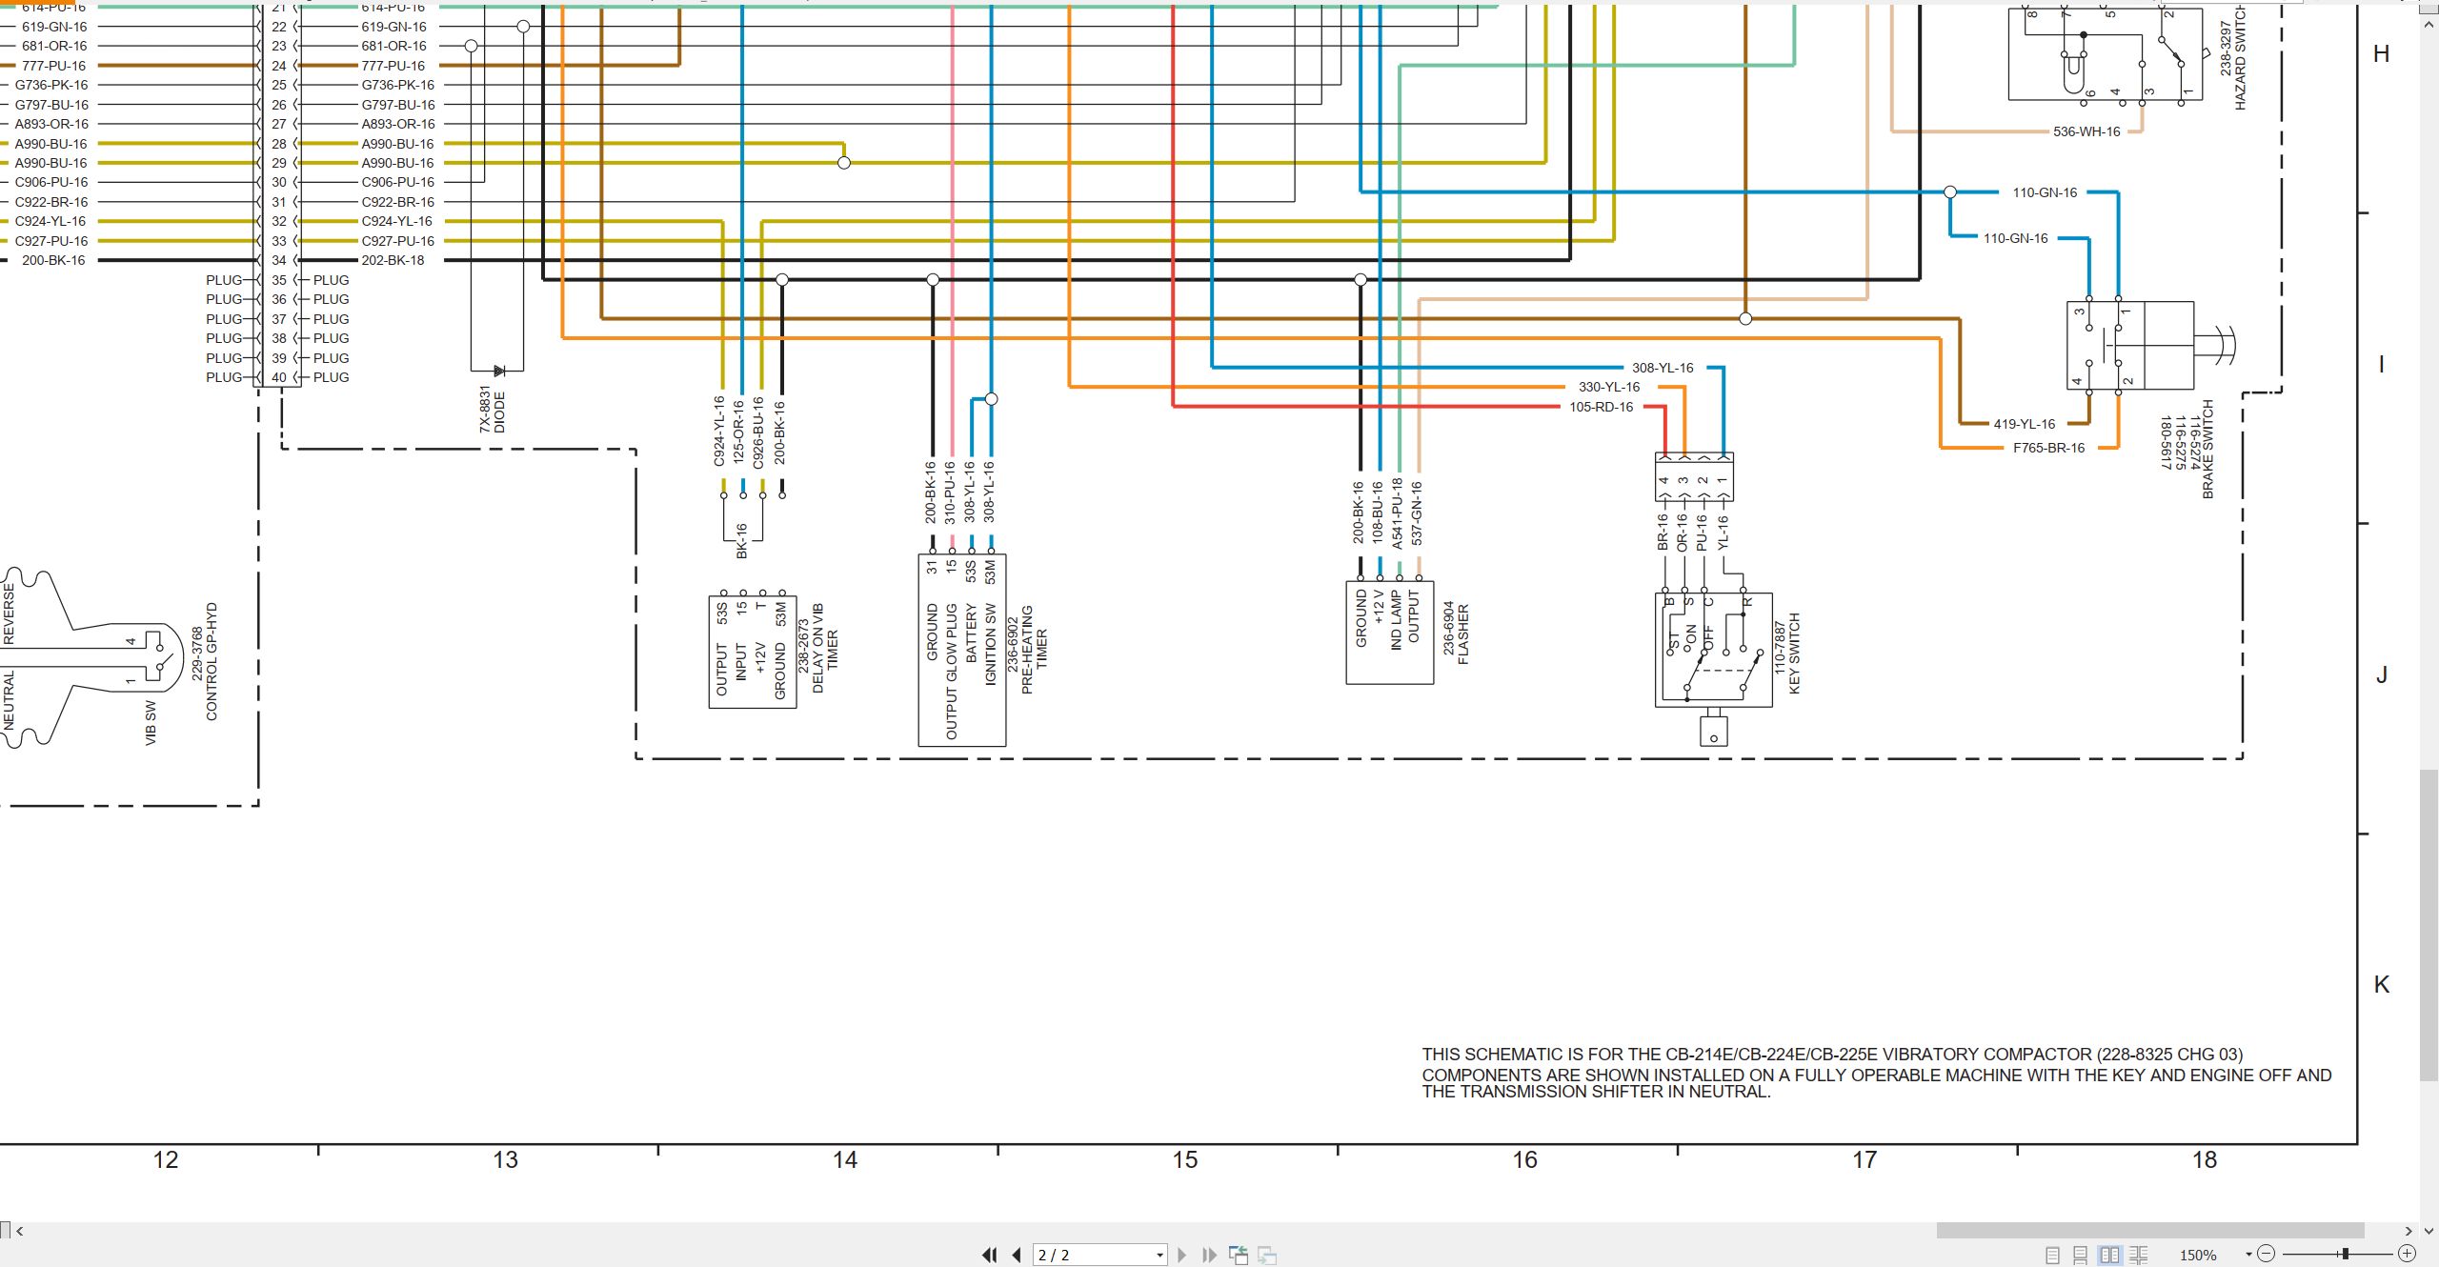The image size is (2439, 1267).
Task: Toggle two-page facing view
Action: 2110,1255
